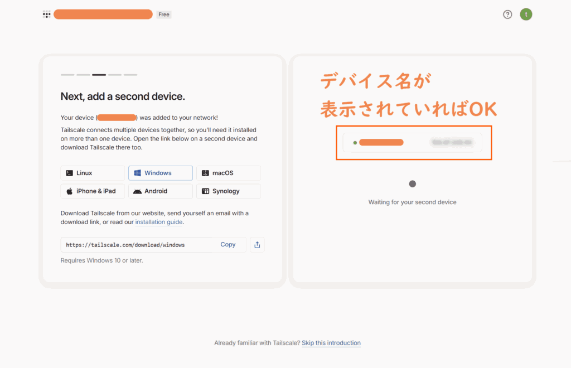Pick the Synology platform option
This screenshot has height=368, width=571.
[x=228, y=191]
